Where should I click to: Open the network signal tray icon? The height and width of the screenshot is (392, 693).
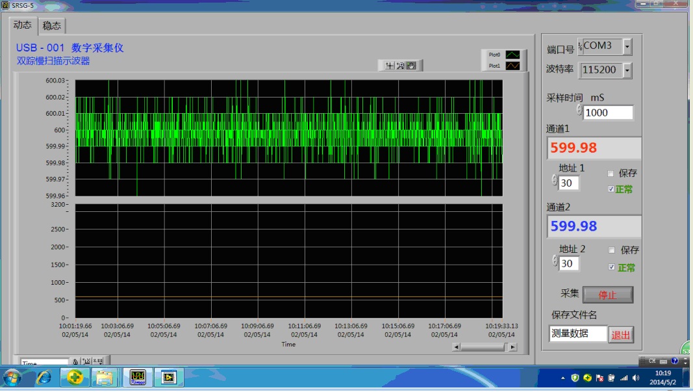(x=624, y=378)
